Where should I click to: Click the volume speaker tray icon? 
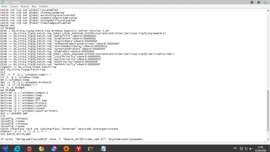pos(251,148)
